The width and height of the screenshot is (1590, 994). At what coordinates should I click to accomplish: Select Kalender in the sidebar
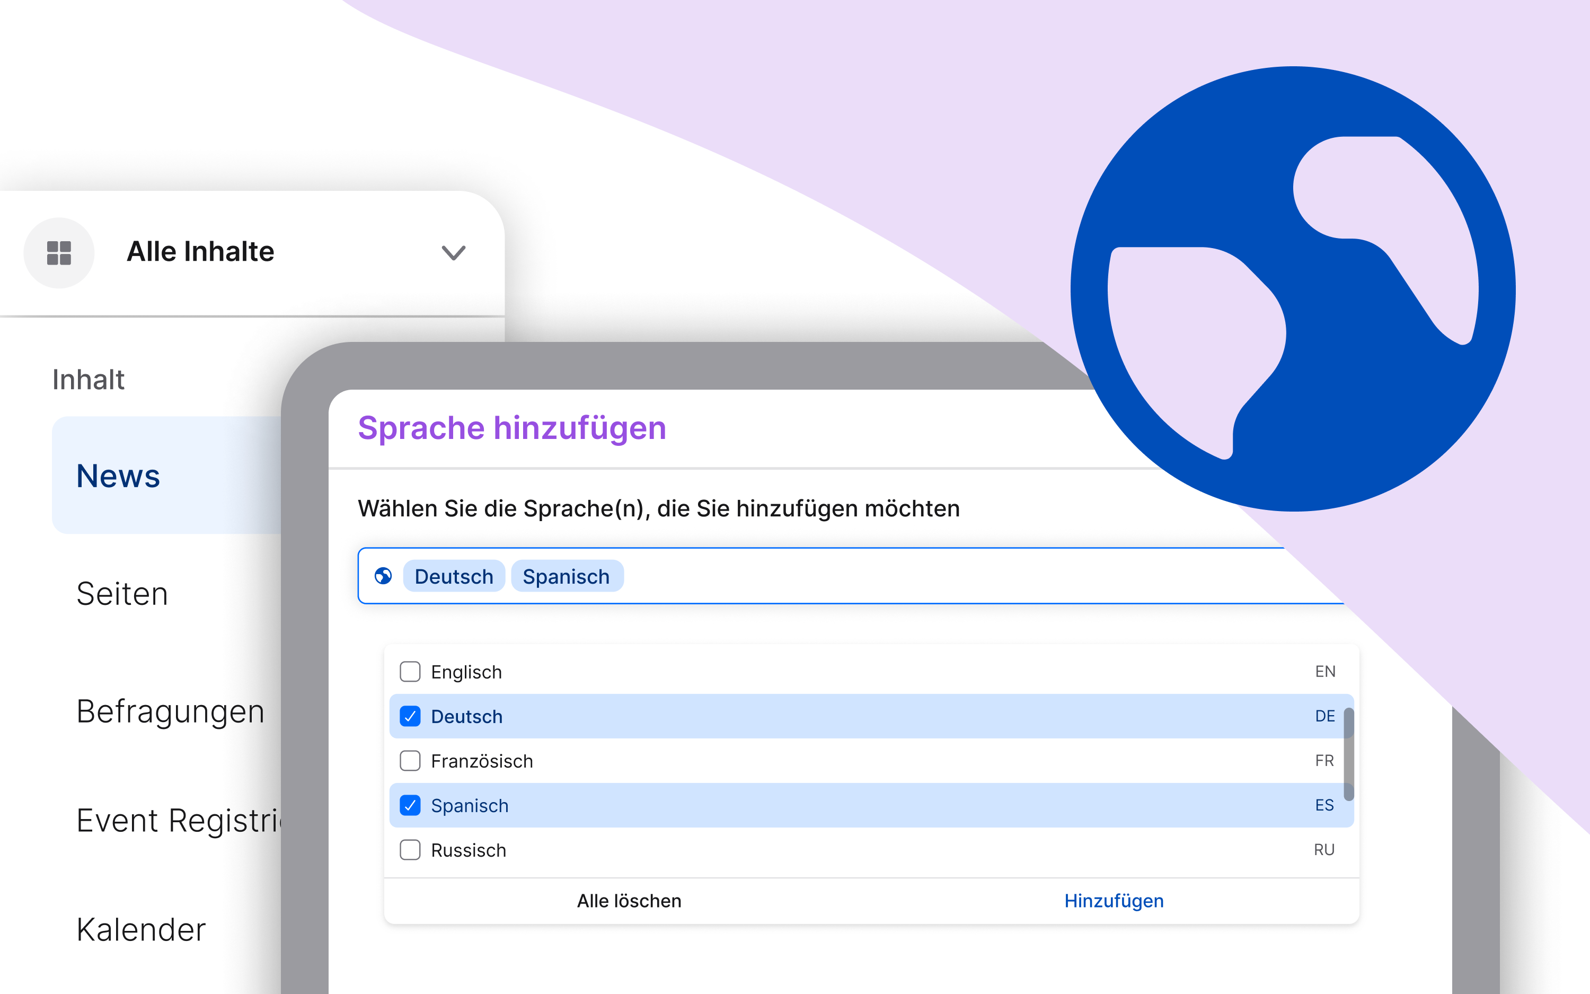pos(142,929)
